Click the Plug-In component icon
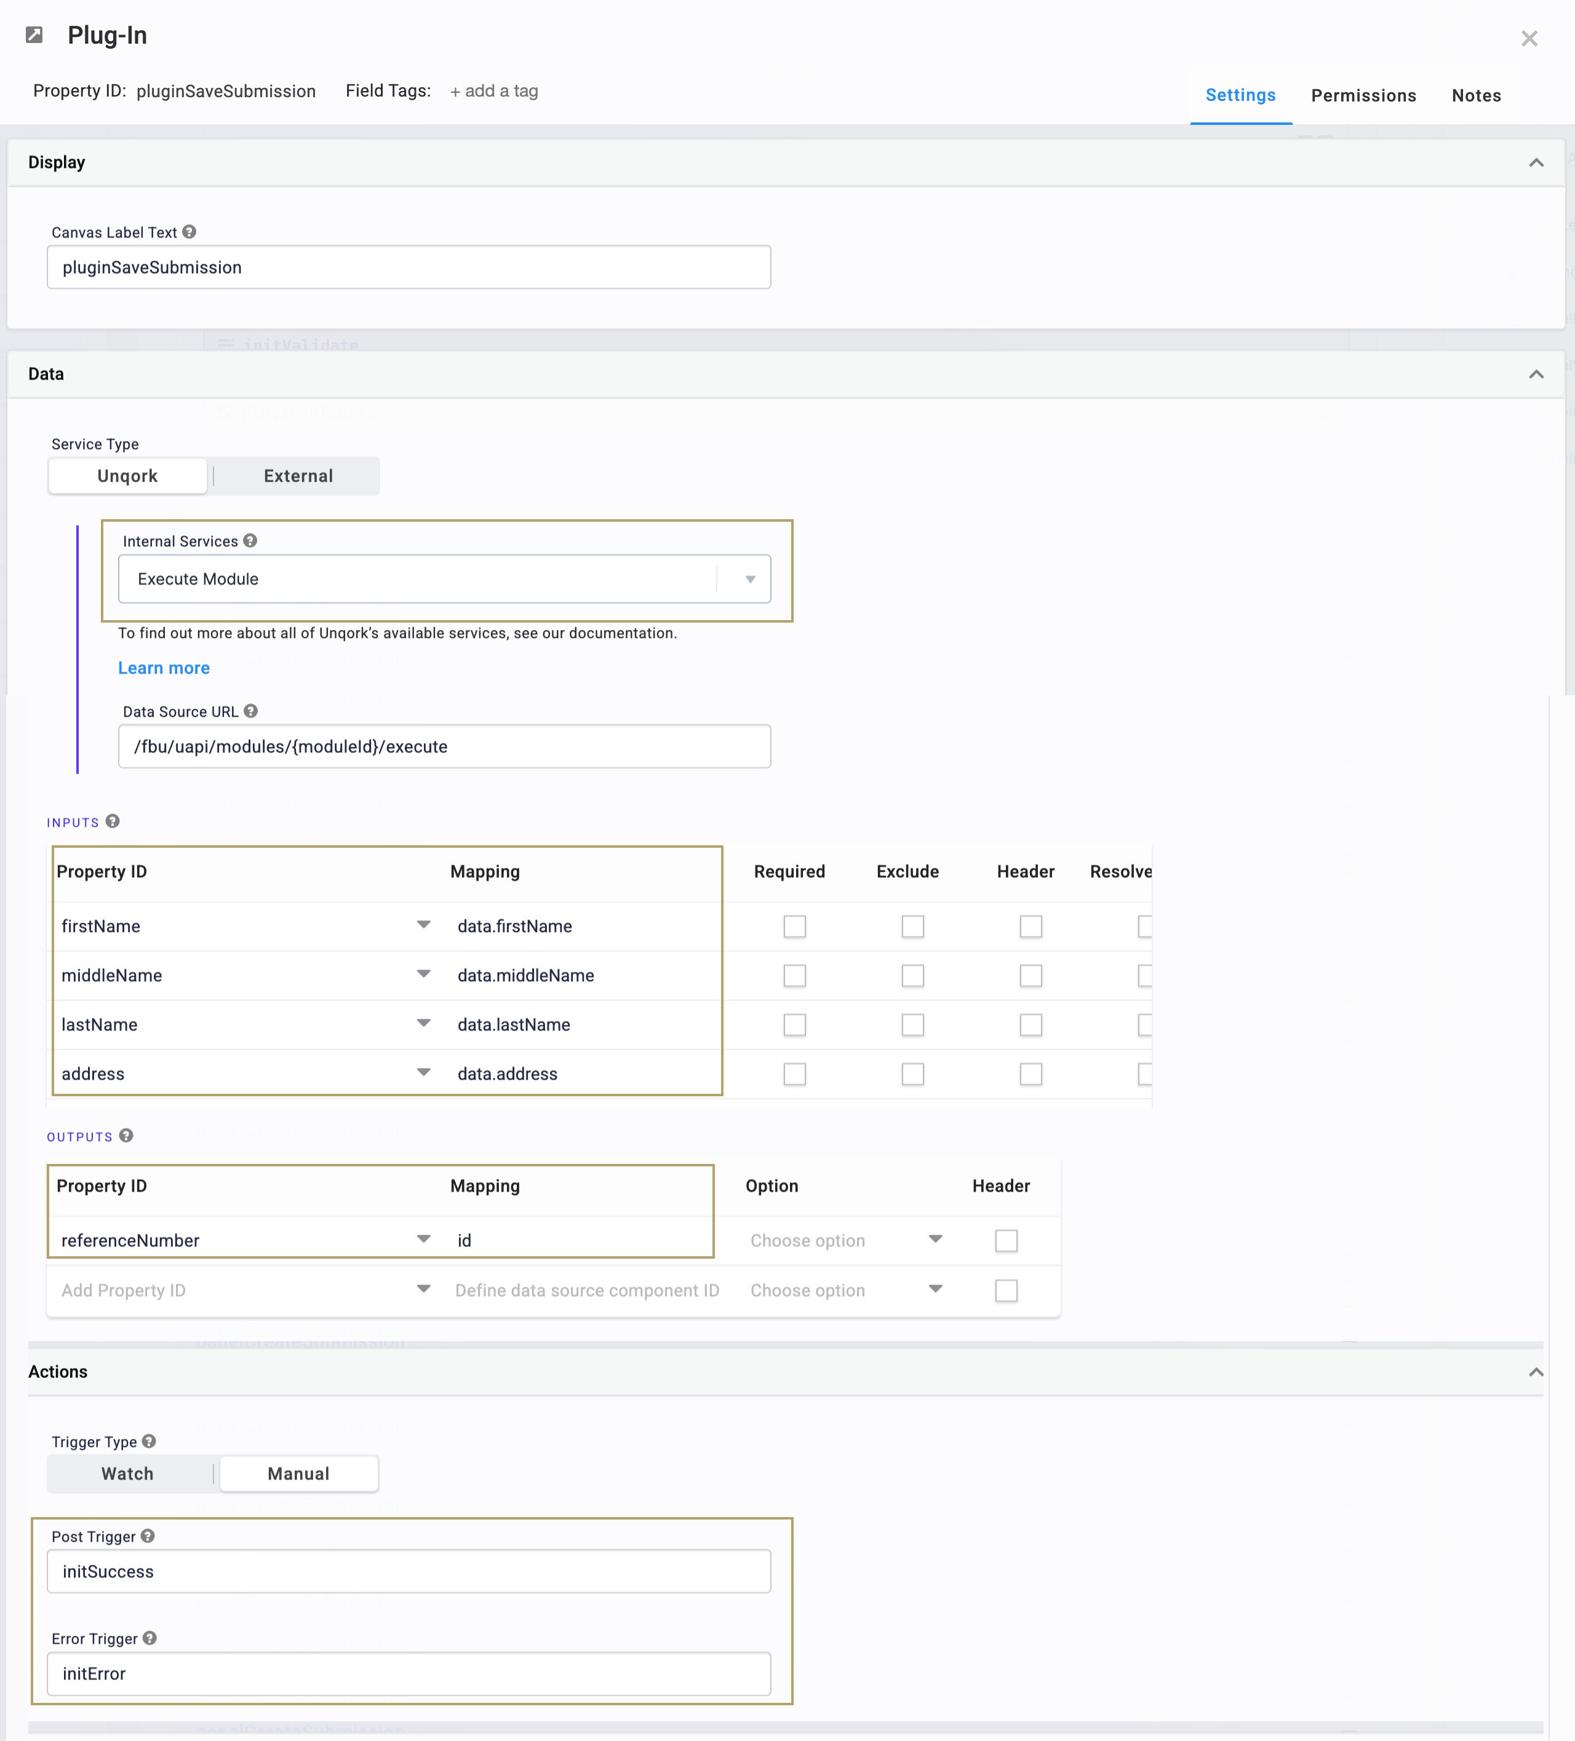This screenshot has height=1741, width=1575. (x=34, y=34)
